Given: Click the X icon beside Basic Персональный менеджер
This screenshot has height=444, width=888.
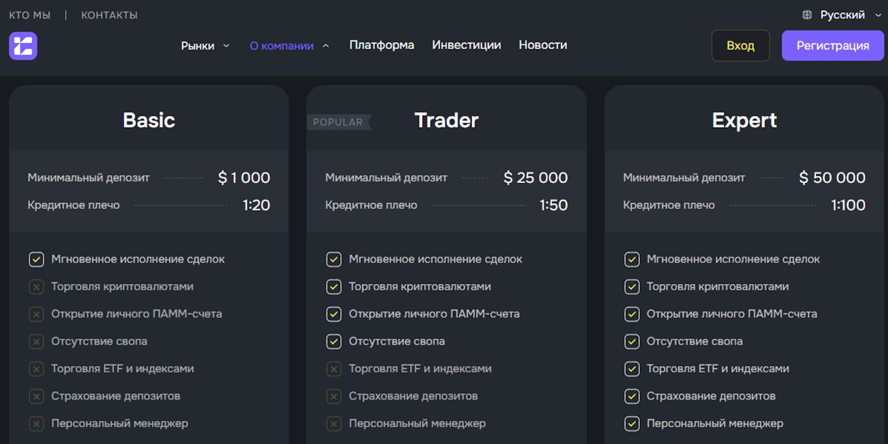Looking at the screenshot, I should click(x=36, y=424).
